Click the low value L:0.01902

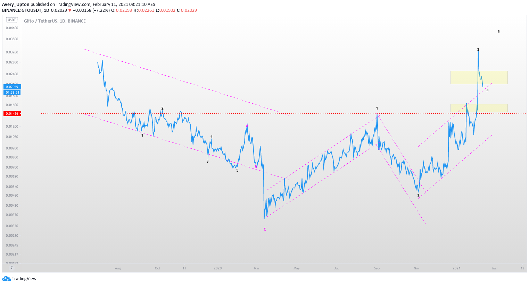[165, 10]
